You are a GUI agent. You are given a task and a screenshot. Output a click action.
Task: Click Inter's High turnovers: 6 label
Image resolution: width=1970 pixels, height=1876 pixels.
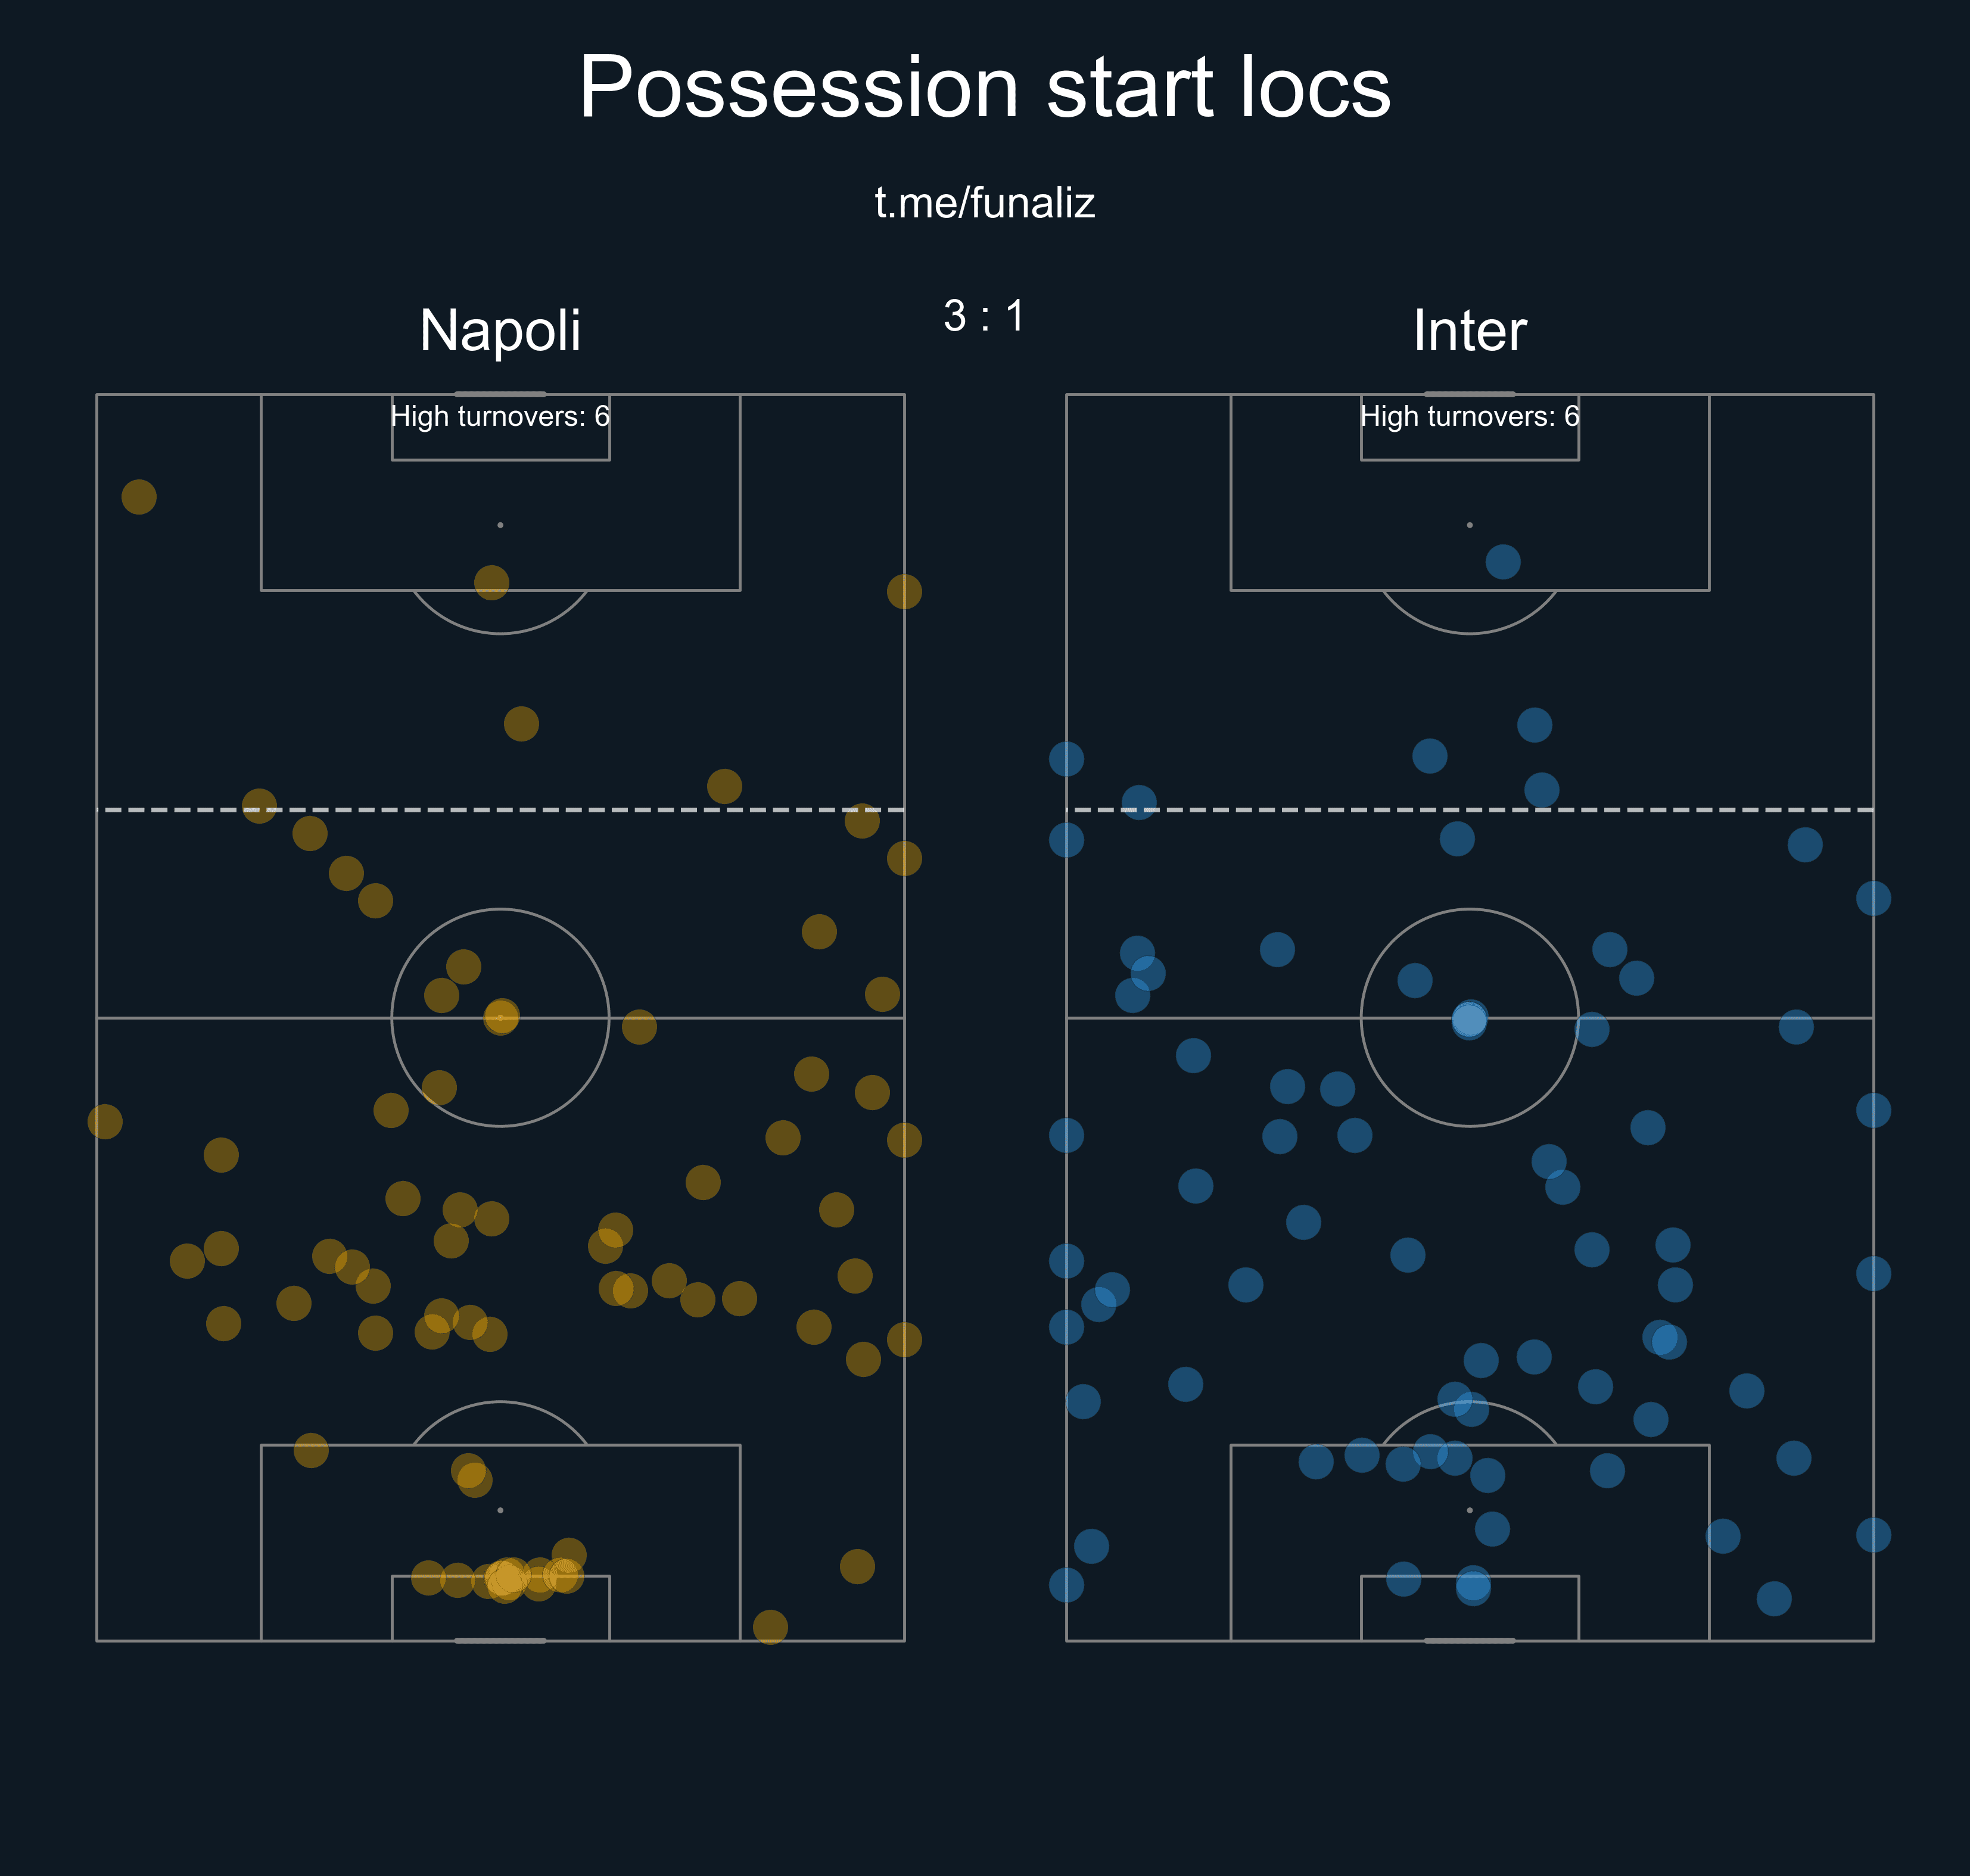point(1469,416)
